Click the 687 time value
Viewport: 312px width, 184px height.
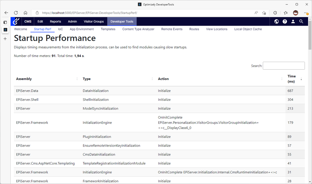coord(290,91)
